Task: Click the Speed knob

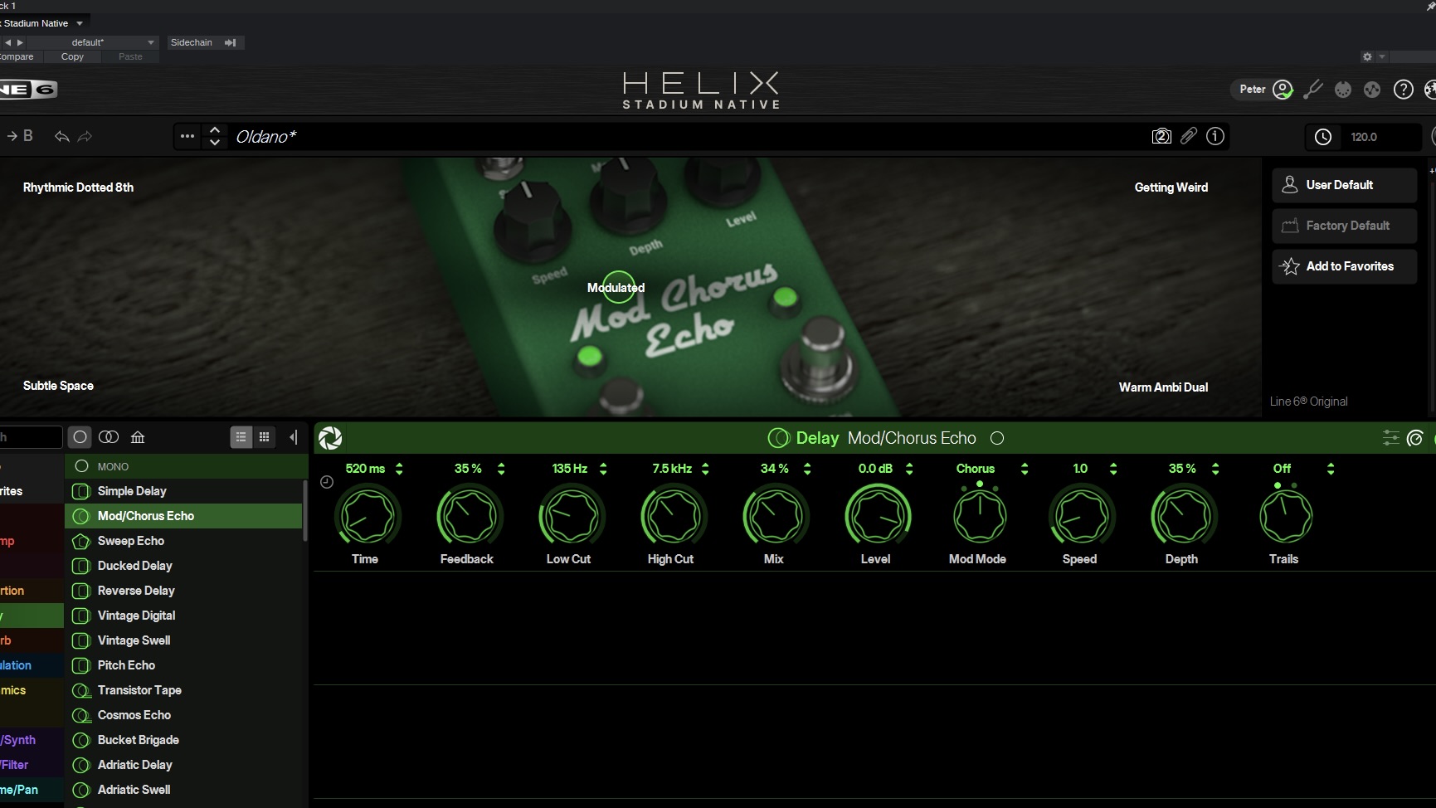Action: (x=1080, y=516)
